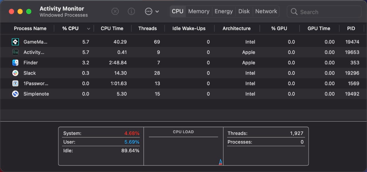Click the ellipsis more-options toolbar icon
The image size is (367, 172).
click(x=149, y=11)
